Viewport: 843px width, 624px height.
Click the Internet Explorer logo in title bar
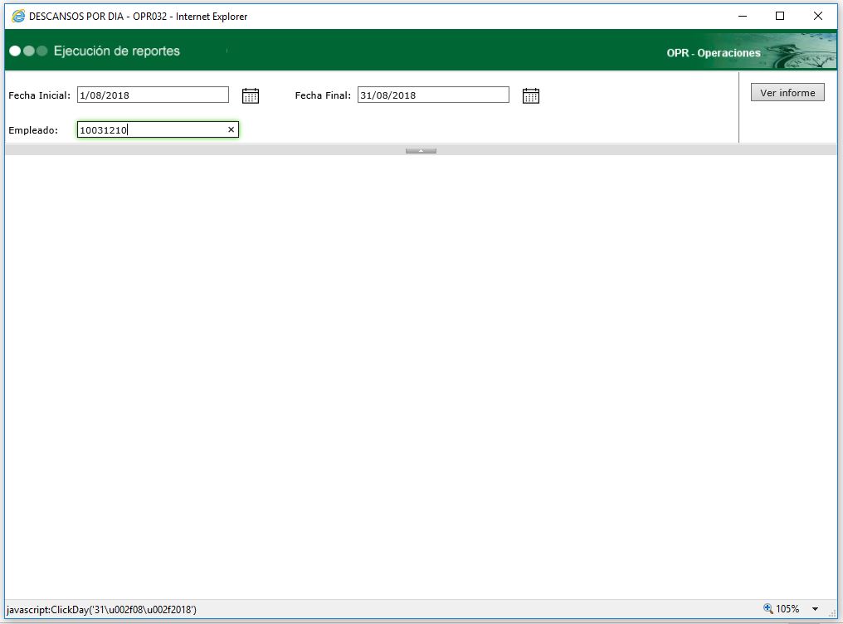(x=18, y=16)
